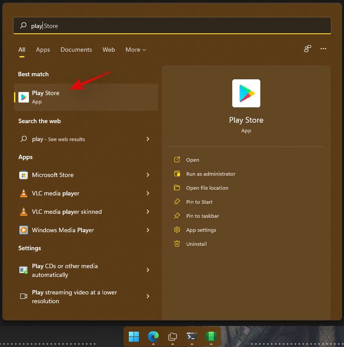Click the Windows Media Player icon
344x347 pixels.
[24, 230]
